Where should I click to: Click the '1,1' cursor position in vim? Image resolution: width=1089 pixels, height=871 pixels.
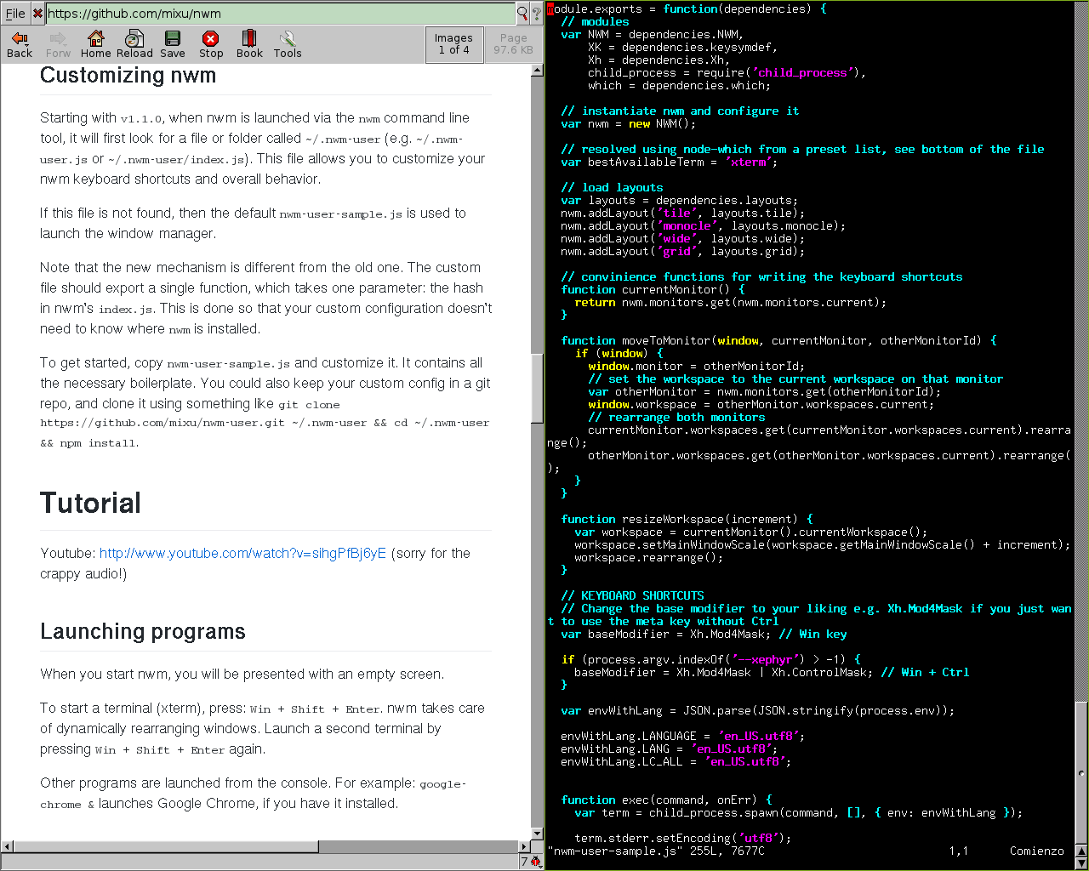click(959, 851)
